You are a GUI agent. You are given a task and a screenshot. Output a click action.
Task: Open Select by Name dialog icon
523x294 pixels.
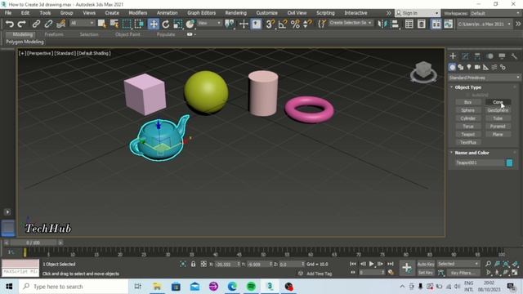tap(114, 24)
